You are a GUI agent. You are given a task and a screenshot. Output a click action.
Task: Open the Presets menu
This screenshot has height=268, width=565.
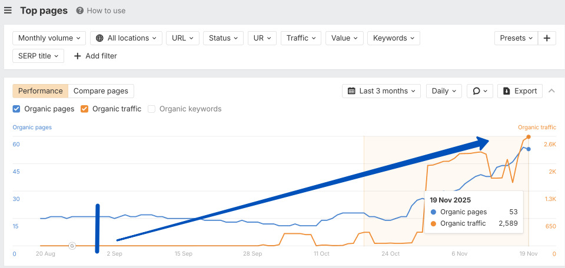[x=516, y=38]
